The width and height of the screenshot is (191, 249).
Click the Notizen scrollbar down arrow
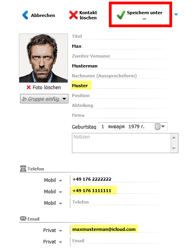point(174,148)
